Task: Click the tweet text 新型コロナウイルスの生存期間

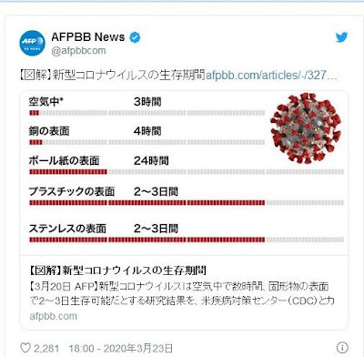Action: tap(129, 75)
